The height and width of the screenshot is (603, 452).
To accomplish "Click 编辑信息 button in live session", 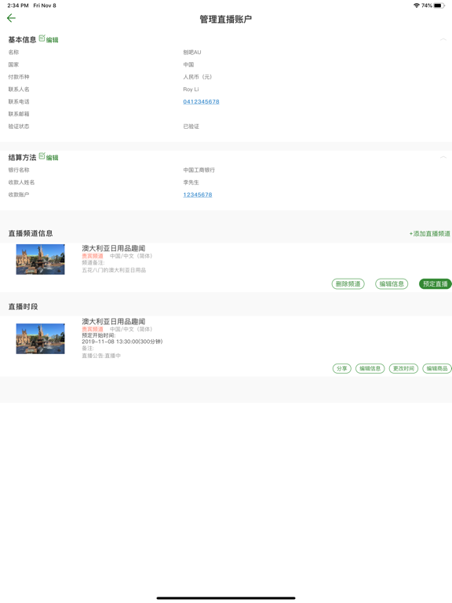I will [370, 368].
